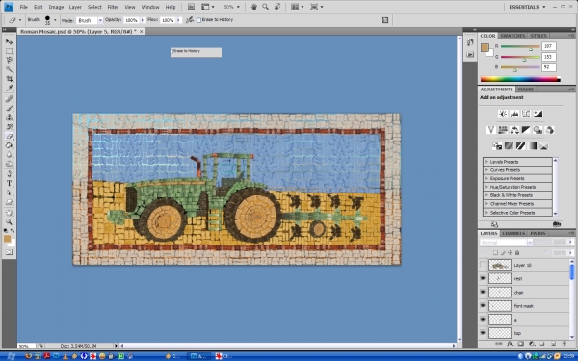This screenshot has height=361, width=578.
Task: Select the Magic Wand tool
Action: pyautogui.click(x=9, y=69)
